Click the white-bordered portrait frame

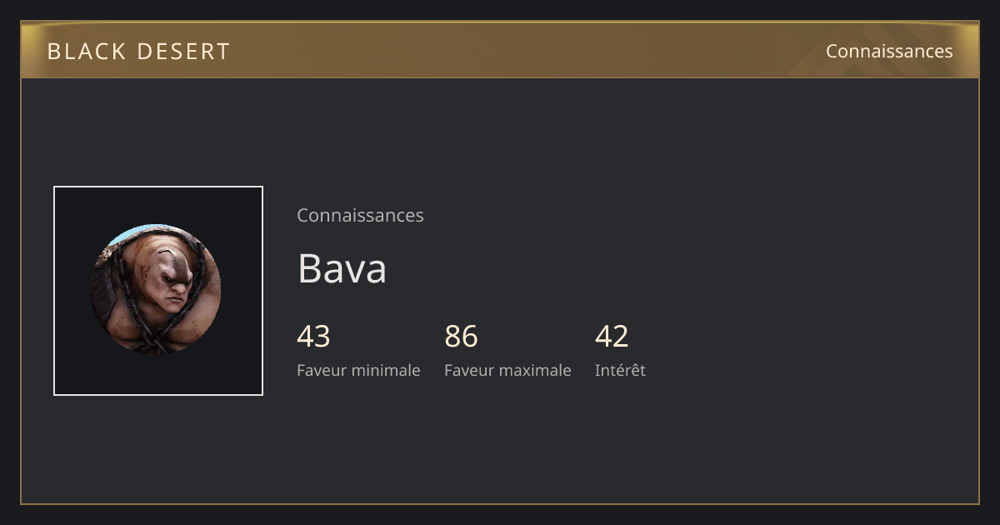[158, 291]
